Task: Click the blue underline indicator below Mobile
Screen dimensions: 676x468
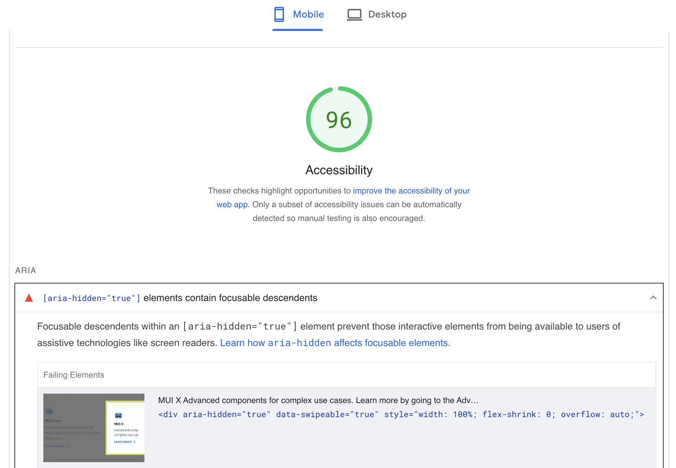Action: click(297, 31)
